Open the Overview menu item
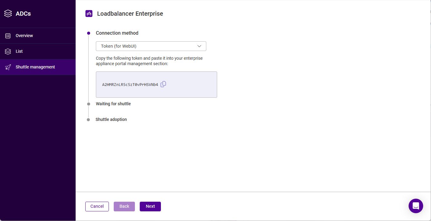This screenshot has width=431, height=221. point(38,36)
